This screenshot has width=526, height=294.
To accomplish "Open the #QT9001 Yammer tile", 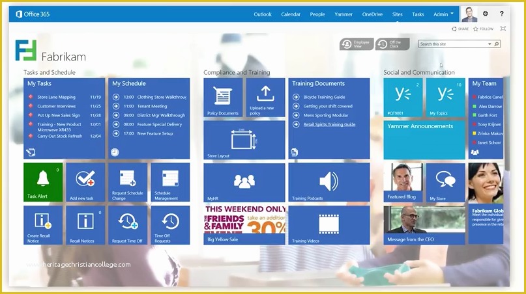I will 403,98.
